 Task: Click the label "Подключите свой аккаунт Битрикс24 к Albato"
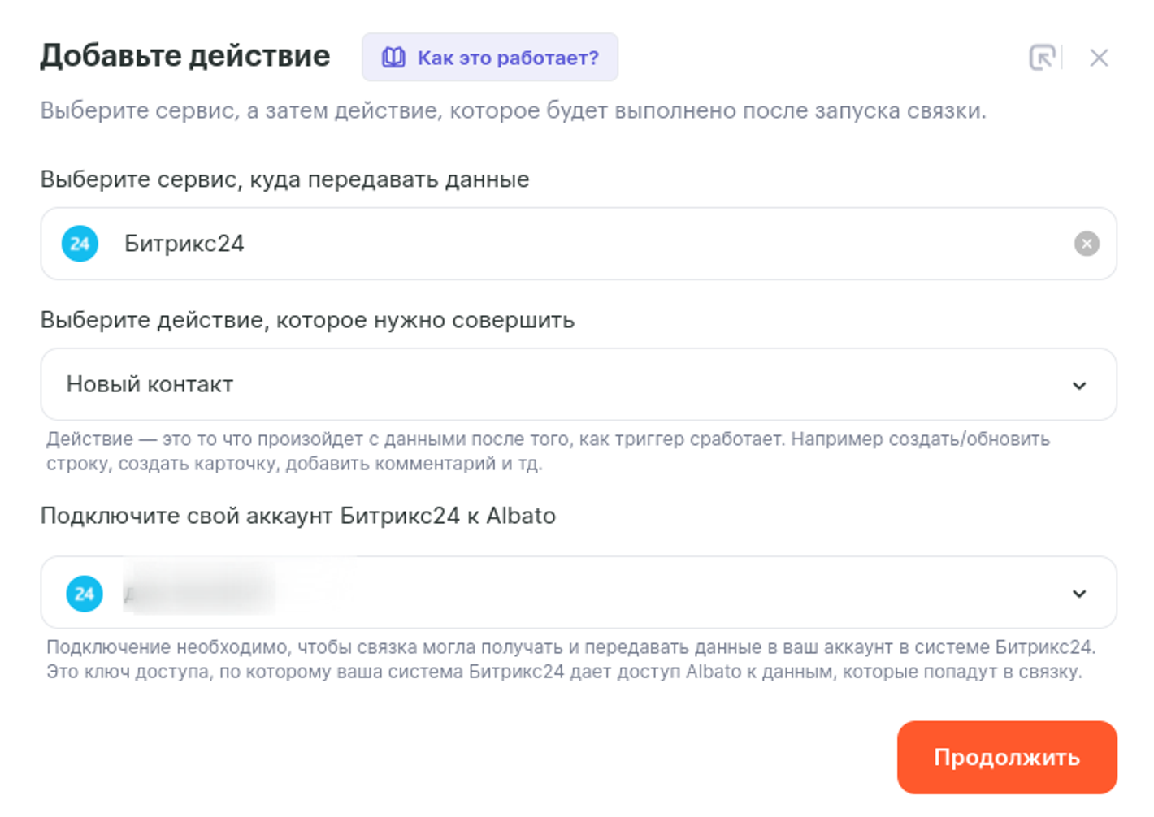pos(297,516)
